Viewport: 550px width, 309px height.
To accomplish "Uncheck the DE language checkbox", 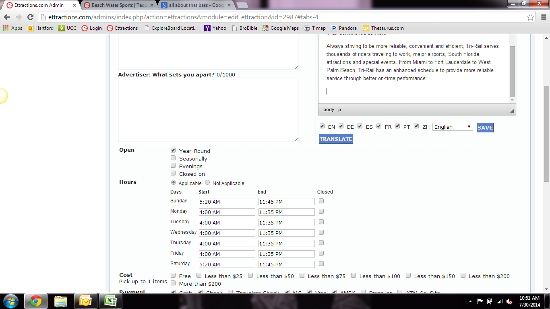I will [x=341, y=126].
